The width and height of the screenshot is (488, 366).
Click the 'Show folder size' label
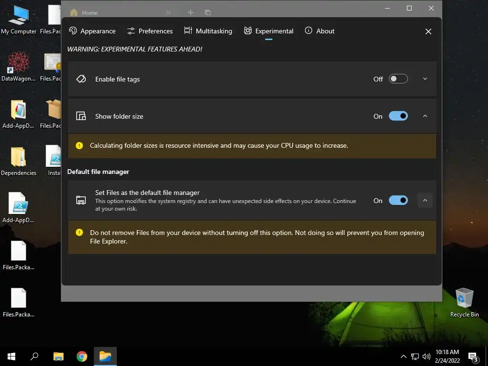pos(119,116)
